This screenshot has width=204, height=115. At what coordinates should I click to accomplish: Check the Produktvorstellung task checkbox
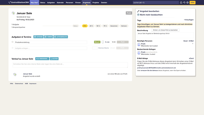click(12, 42)
